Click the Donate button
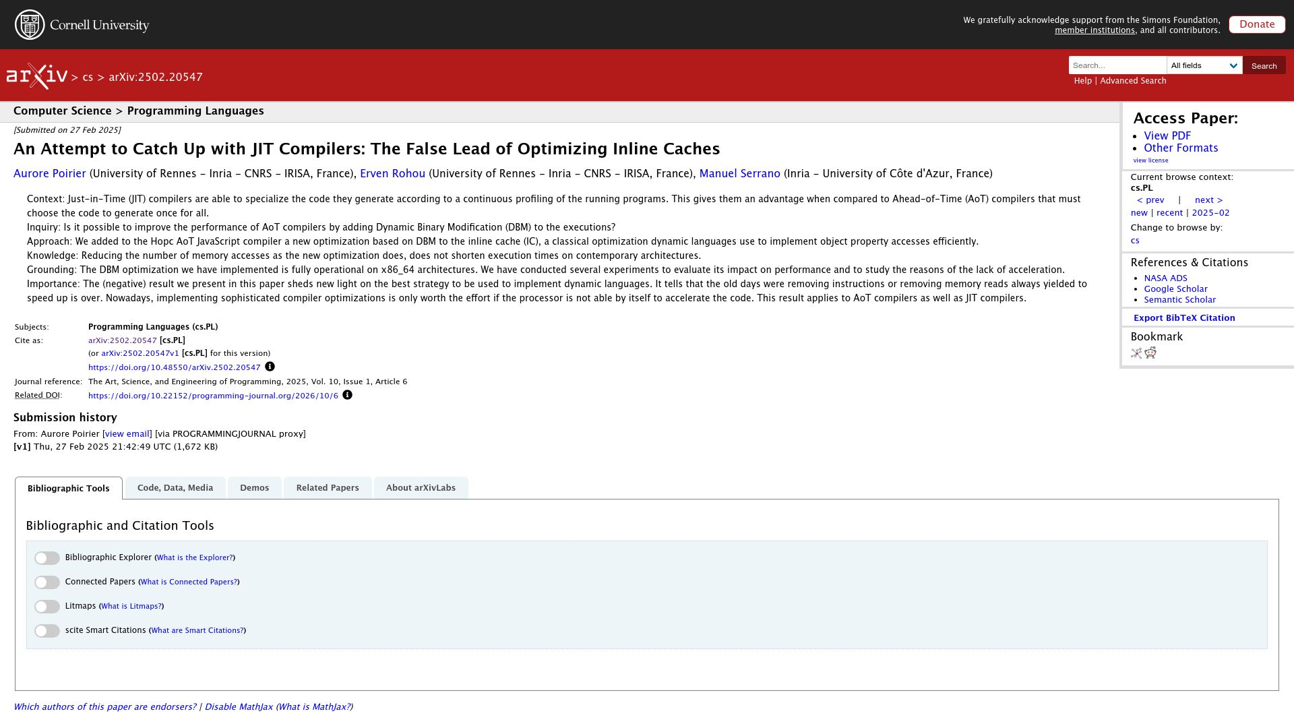This screenshot has width=1294, height=728. 1257,24
